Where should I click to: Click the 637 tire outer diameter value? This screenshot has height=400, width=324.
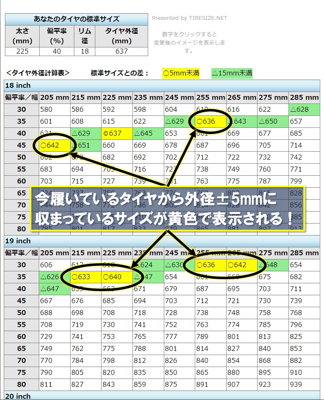pyautogui.click(x=121, y=52)
